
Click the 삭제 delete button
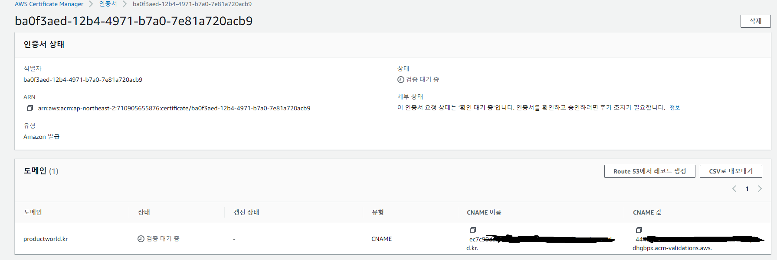point(756,21)
